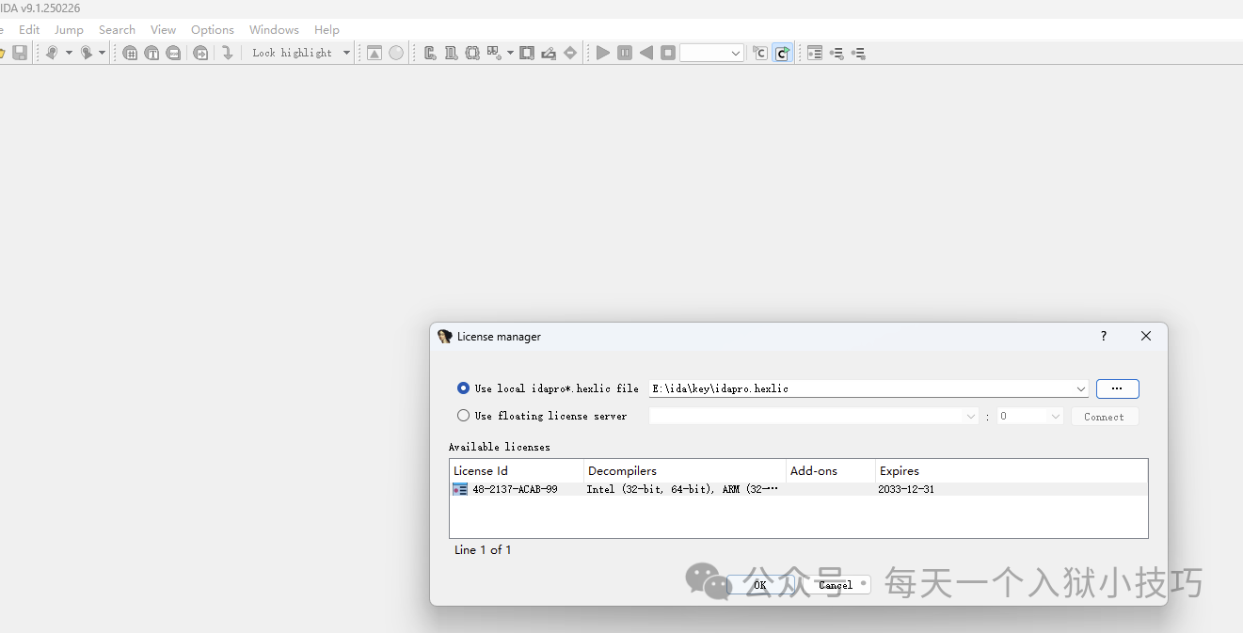1243x633 pixels.
Task: Click the highlighted C source-level debugging icon
Action: [782, 53]
